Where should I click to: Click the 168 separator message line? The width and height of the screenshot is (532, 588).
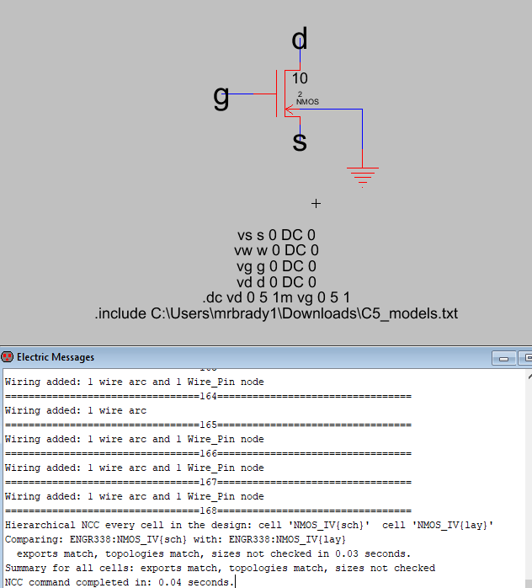208,510
